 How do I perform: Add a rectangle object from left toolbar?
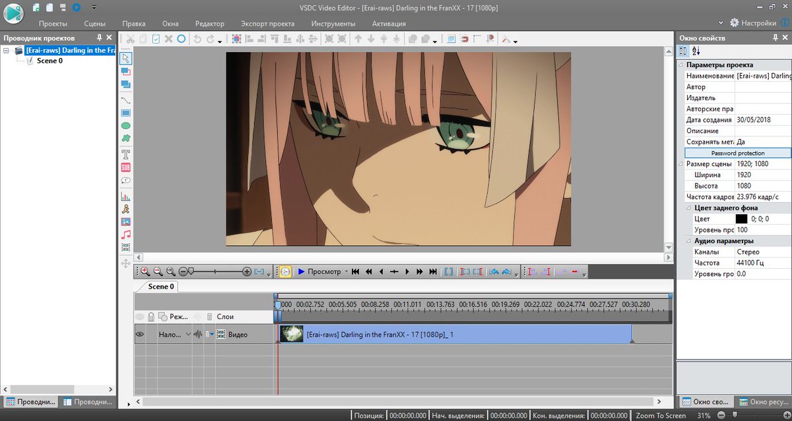(x=125, y=113)
